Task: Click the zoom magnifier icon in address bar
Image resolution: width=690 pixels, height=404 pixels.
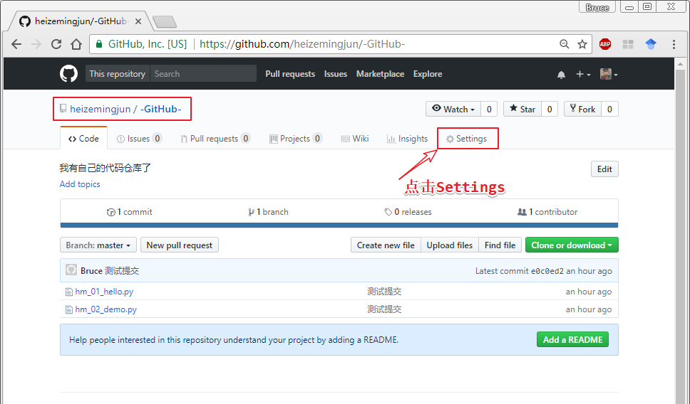Action: point(564,44)
